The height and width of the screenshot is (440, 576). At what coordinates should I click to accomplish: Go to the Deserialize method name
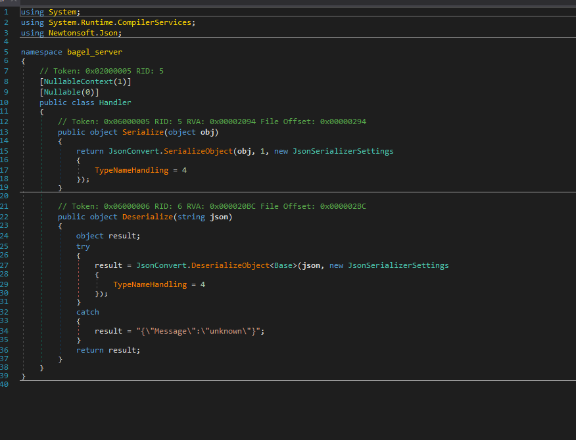pyautogui.click(x=148, y=217)
